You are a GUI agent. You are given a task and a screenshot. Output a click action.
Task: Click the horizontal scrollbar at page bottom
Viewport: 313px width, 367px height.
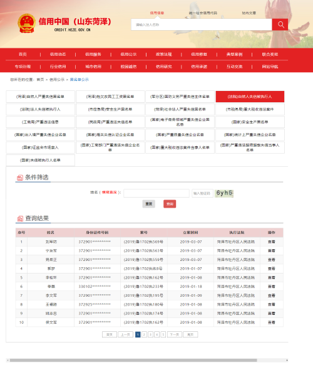pos(133,360)
